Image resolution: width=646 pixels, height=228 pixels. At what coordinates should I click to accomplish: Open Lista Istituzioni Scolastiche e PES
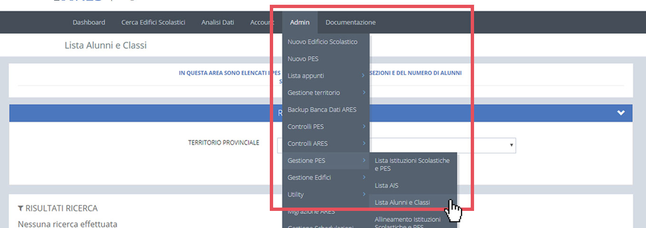pyautogui.click(x=413, y=164)
